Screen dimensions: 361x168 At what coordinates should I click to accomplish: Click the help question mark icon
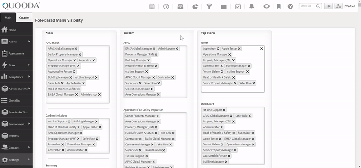[x=290, y=6]
